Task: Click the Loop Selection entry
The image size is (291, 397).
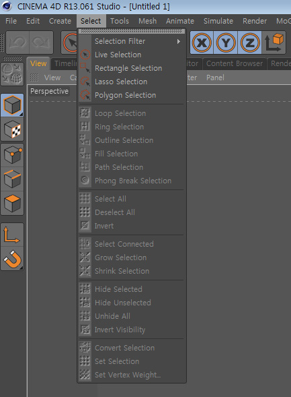Action: coord(132,113)
